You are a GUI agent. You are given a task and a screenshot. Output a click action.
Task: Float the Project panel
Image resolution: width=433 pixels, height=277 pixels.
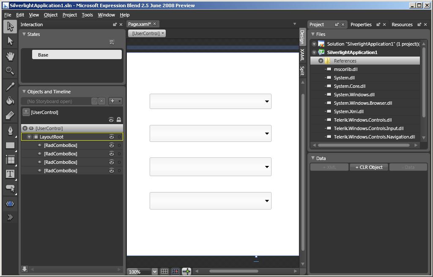(337, 24)
